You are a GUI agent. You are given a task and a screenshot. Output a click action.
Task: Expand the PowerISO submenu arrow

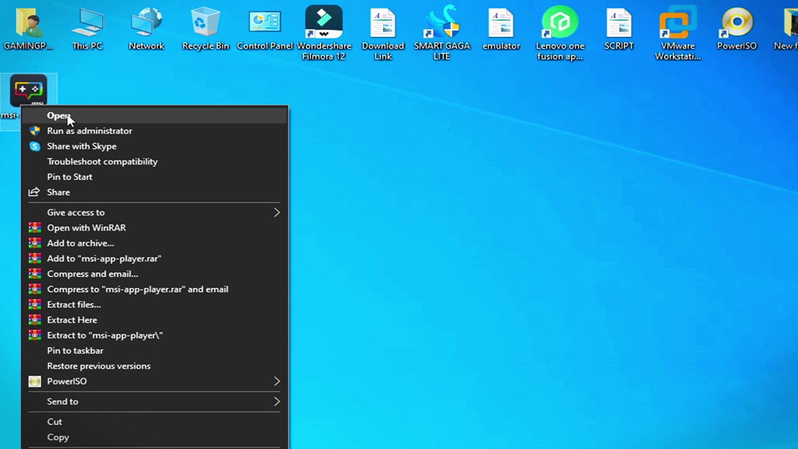[x=277, y=381]
